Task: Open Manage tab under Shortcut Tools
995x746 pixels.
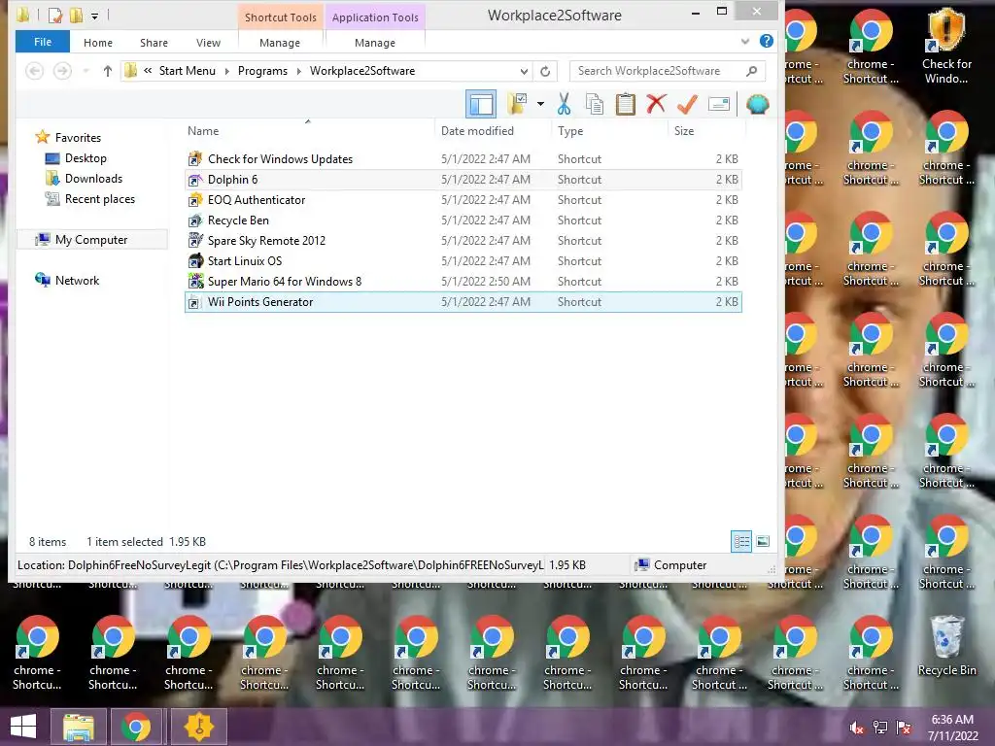Action: point(280,43)
